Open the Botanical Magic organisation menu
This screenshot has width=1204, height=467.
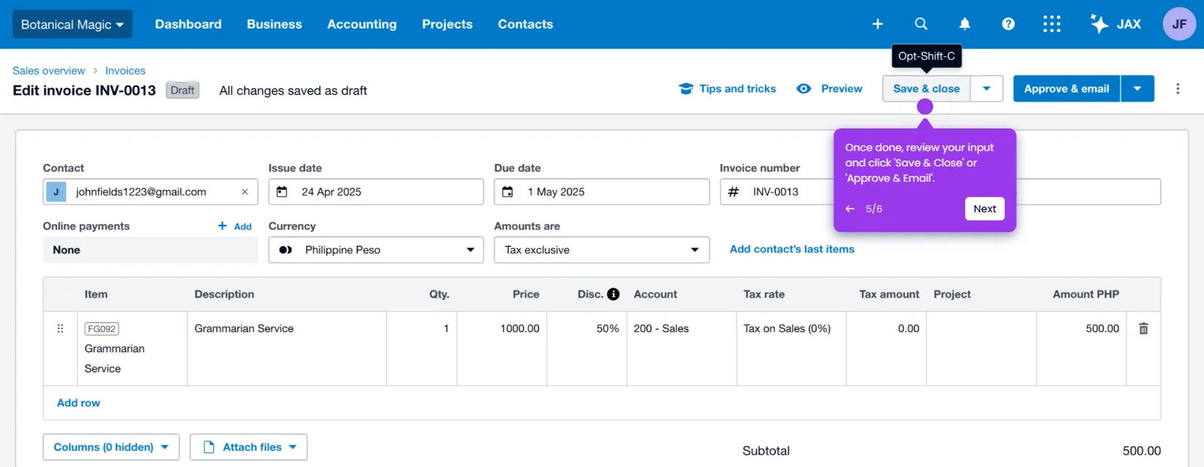72,24
